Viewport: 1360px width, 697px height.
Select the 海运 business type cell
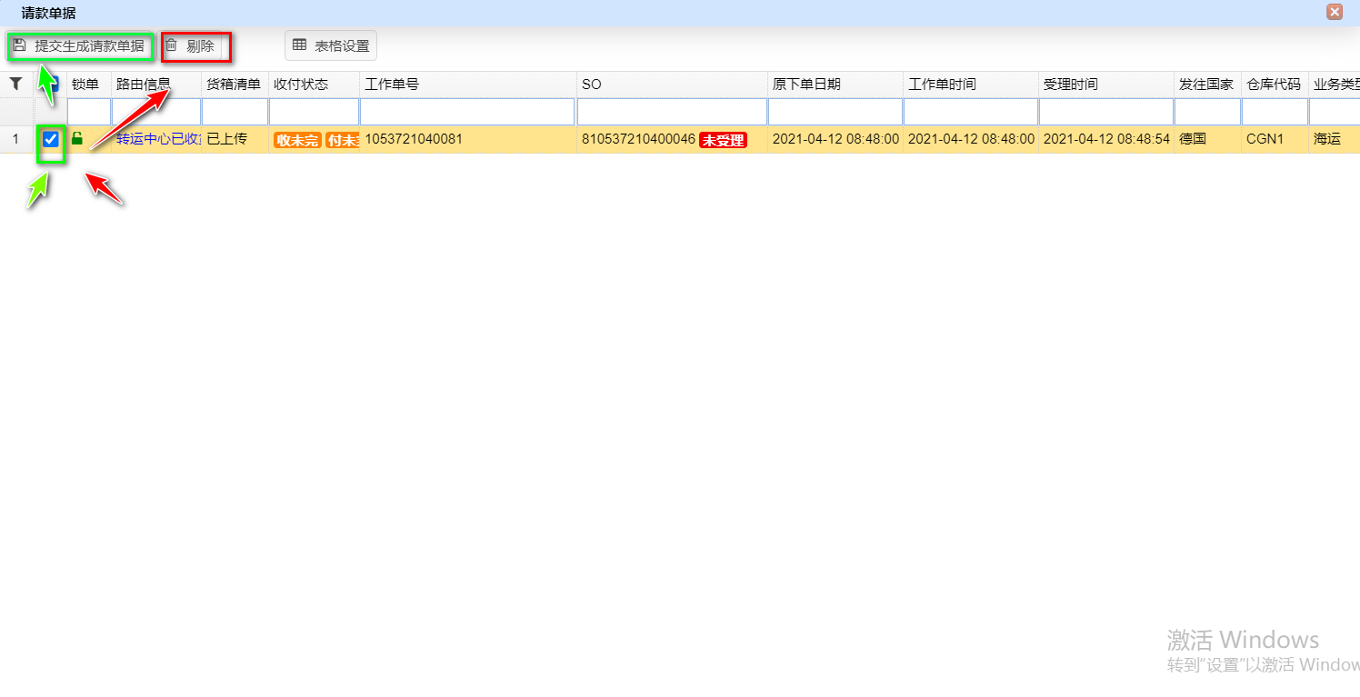point(1335,139)
